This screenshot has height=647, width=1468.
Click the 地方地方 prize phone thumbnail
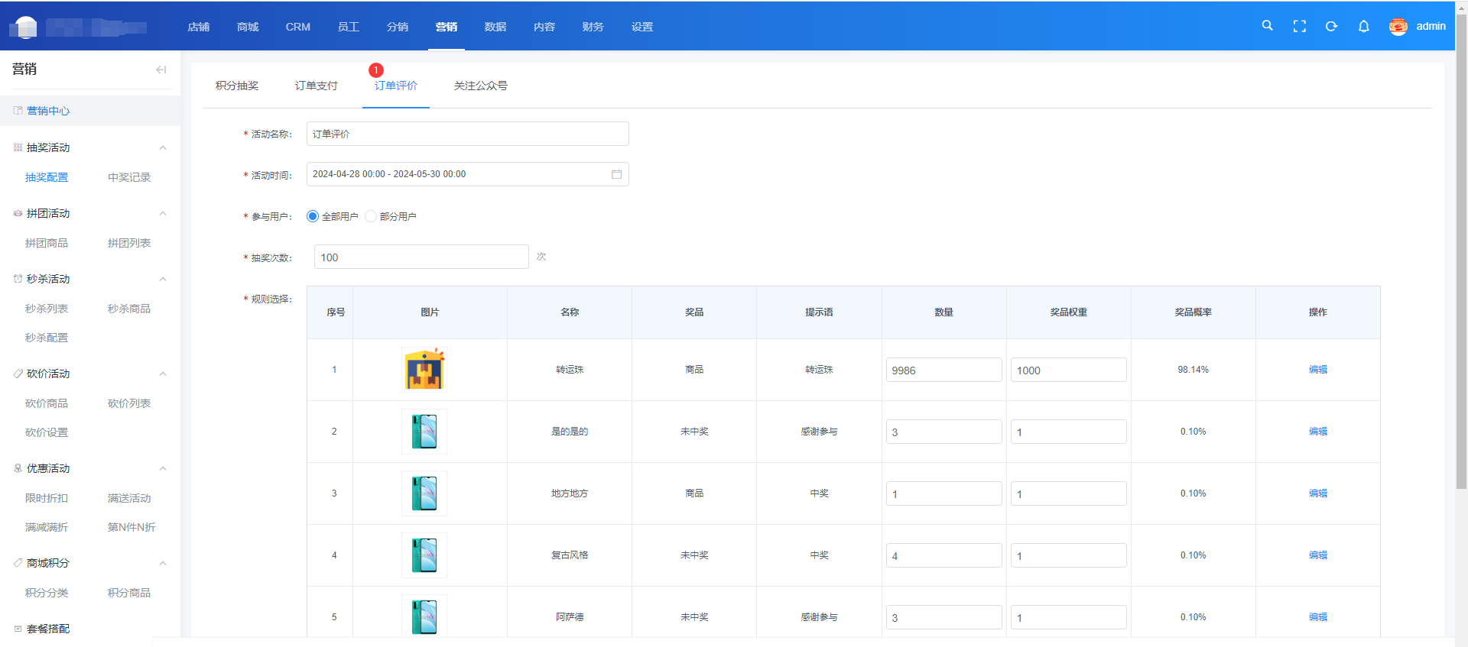[x=424, y=493]
